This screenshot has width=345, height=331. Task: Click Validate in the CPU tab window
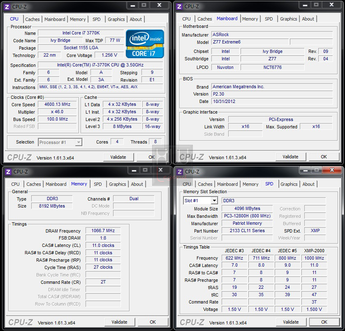(118, 157)
